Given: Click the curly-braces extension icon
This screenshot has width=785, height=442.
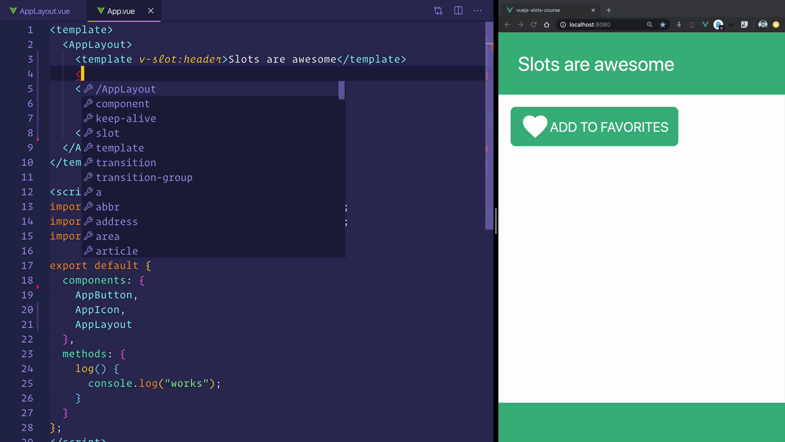Looking at the screenshot, I should point(731,25).
